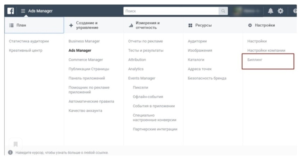This screenshot has height=164, width=302.
Task: Open Партнерские интеграции sub-item
Action: pyautogui.click(x=155, y=129)
